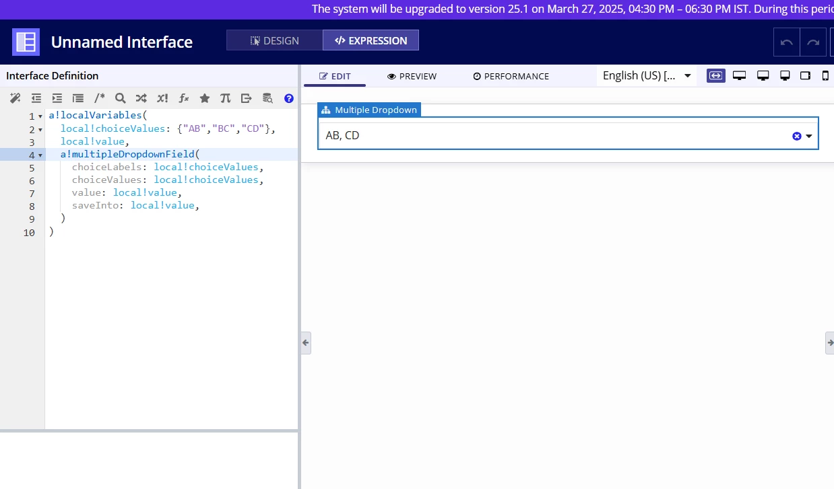Click the system upgrade notification banner

click(571, 9)
